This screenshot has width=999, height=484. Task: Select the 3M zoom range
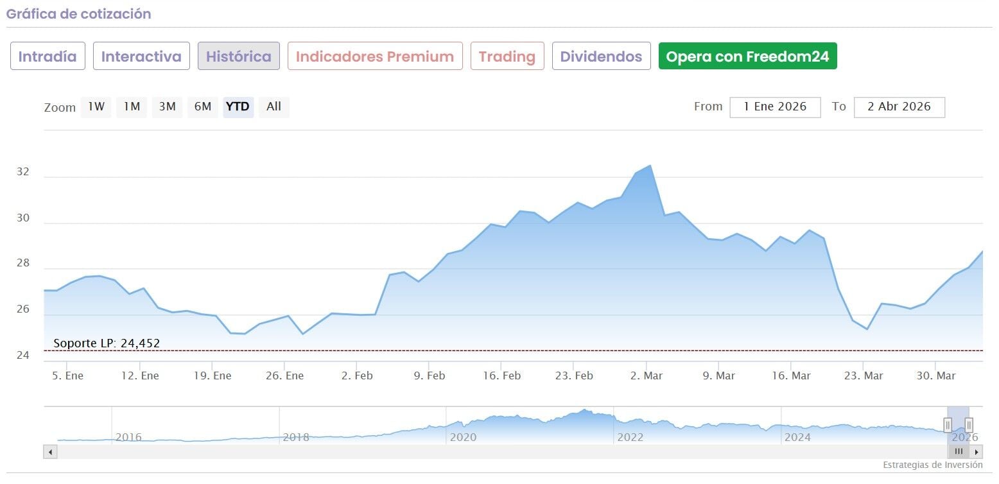167,107
